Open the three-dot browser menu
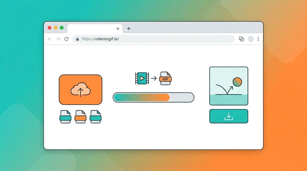 tap(258, 39)
